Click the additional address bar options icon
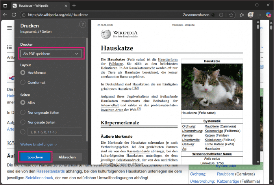 coord(221,15)
